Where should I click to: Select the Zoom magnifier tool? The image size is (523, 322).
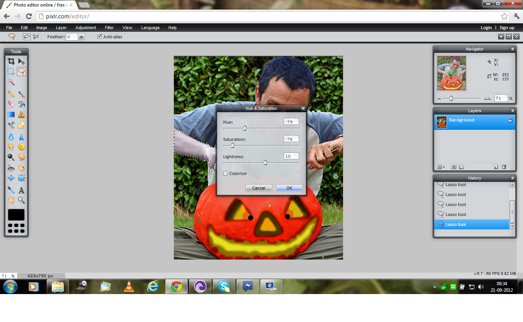[21, 200]
